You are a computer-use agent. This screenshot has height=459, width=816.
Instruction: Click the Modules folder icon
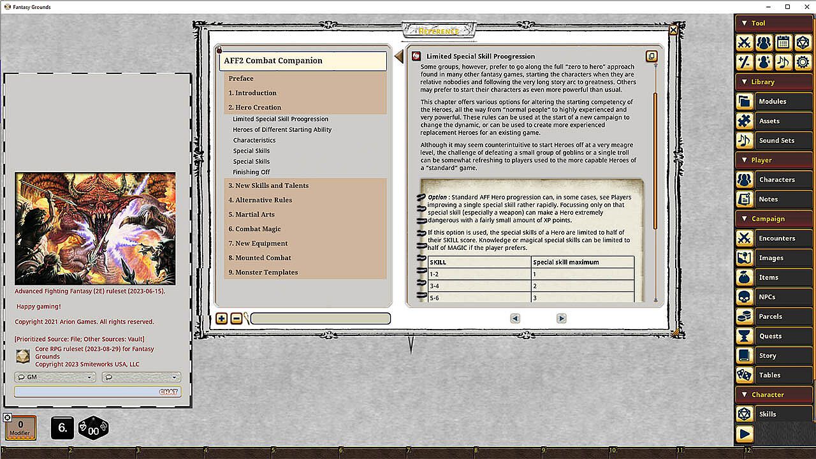point(744,101)
